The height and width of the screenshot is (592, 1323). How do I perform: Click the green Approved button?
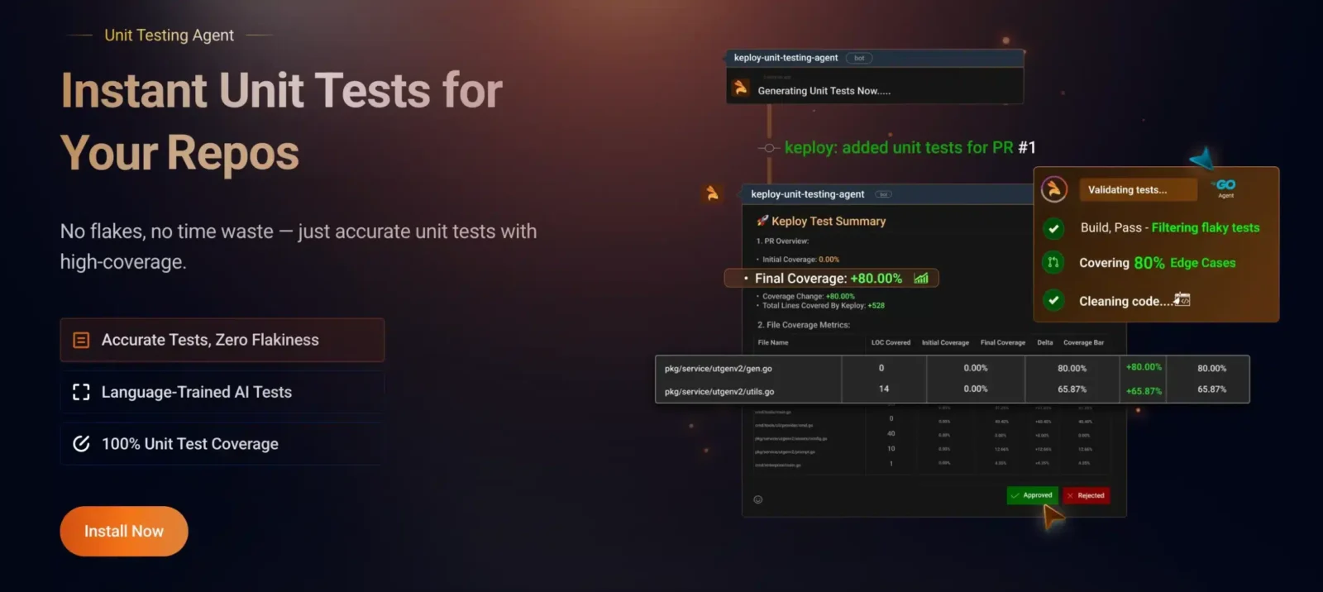click(1032, 495)
